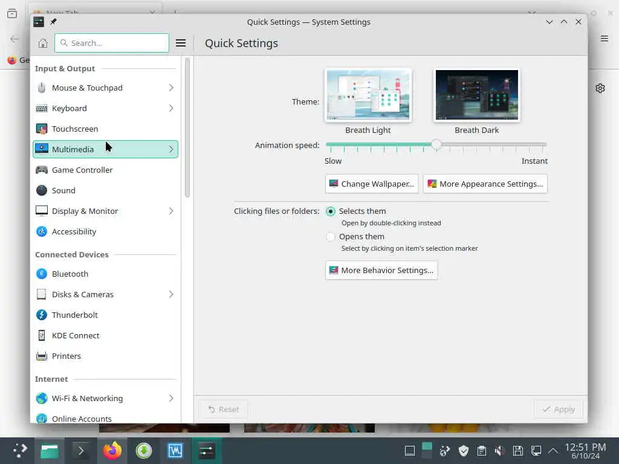Open Thunderbolt label in sidebar
Screen dimensions: 619x464
pyautogui.click(x=74, y=315)
